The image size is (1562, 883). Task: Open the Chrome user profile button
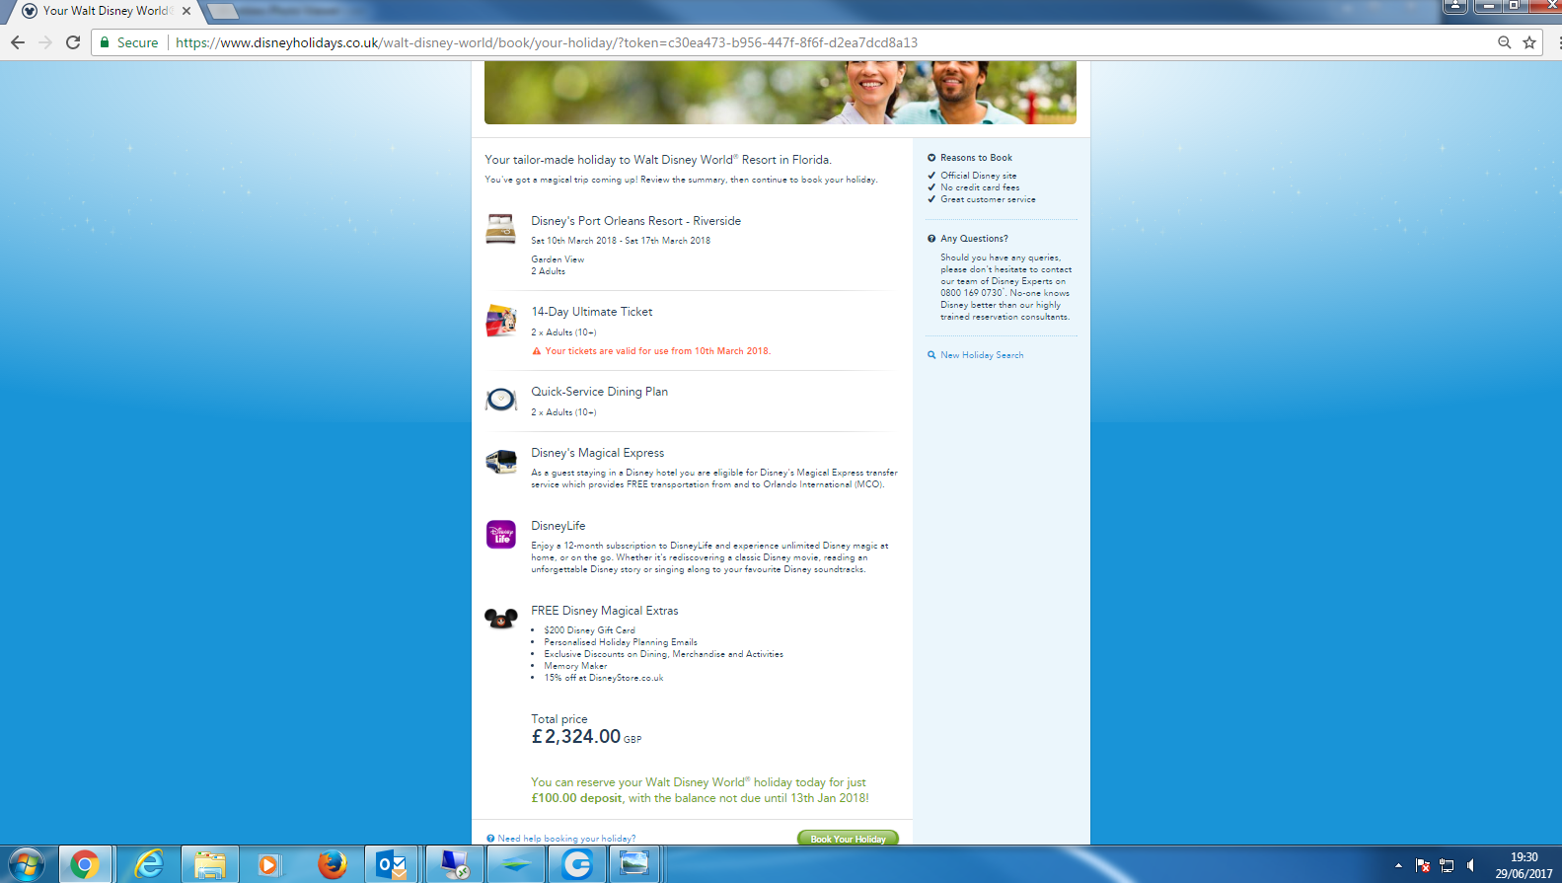pos(1454,6)
